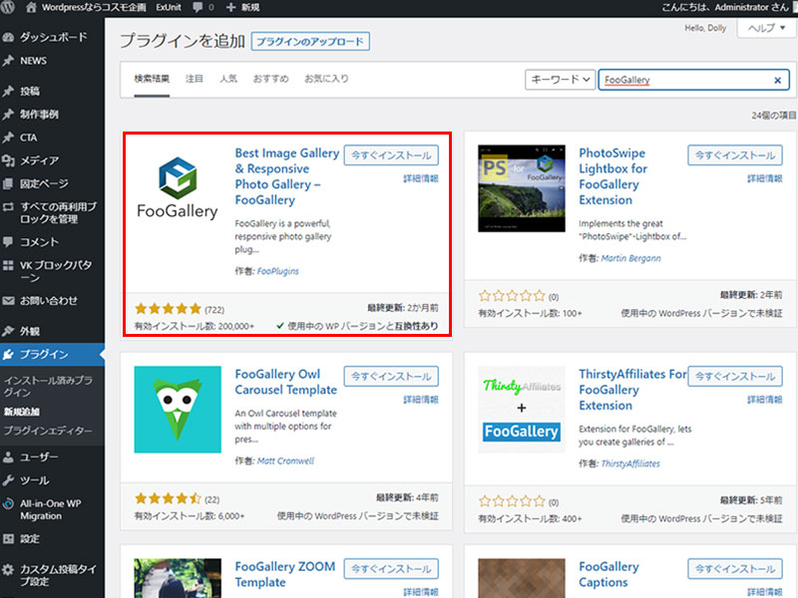Click the プラグインのアップロード button
Image resolution: width=798 pixels, height=598 pixels.
pos(310,42)
